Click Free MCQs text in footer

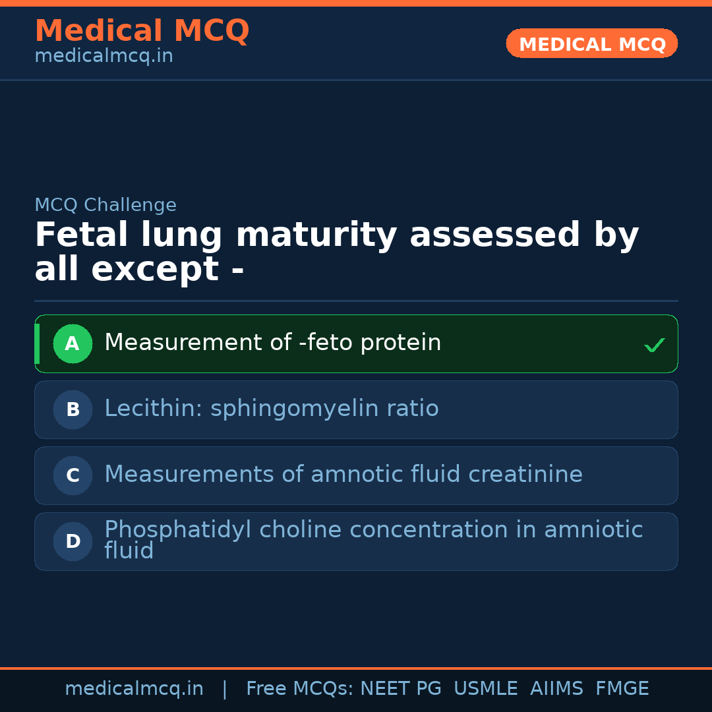299,689
